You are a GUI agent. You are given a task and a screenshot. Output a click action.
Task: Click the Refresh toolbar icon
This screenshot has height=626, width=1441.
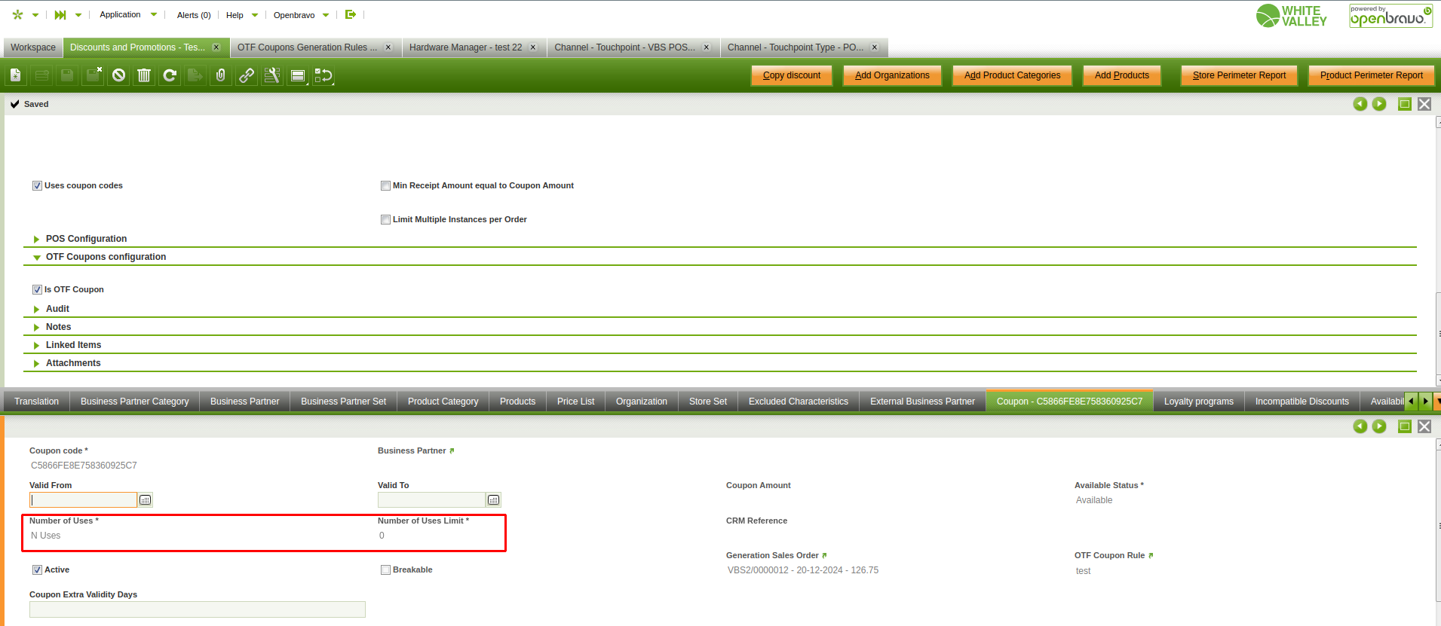(x=170, y=75)
